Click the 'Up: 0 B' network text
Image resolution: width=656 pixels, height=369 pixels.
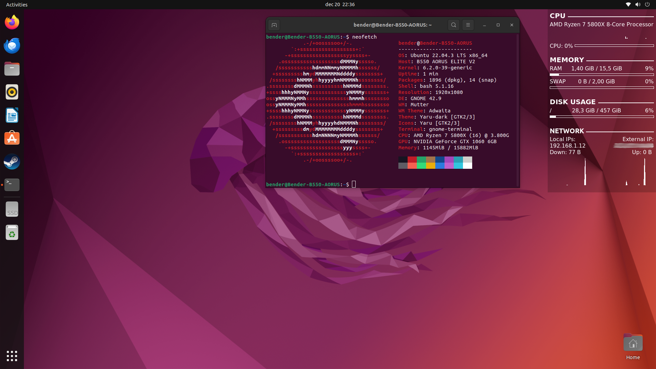(x=642, y=152)
